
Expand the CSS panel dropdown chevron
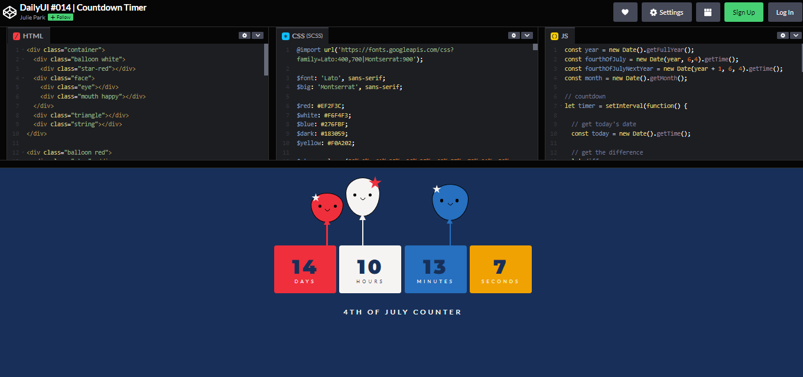click(527, 35)
